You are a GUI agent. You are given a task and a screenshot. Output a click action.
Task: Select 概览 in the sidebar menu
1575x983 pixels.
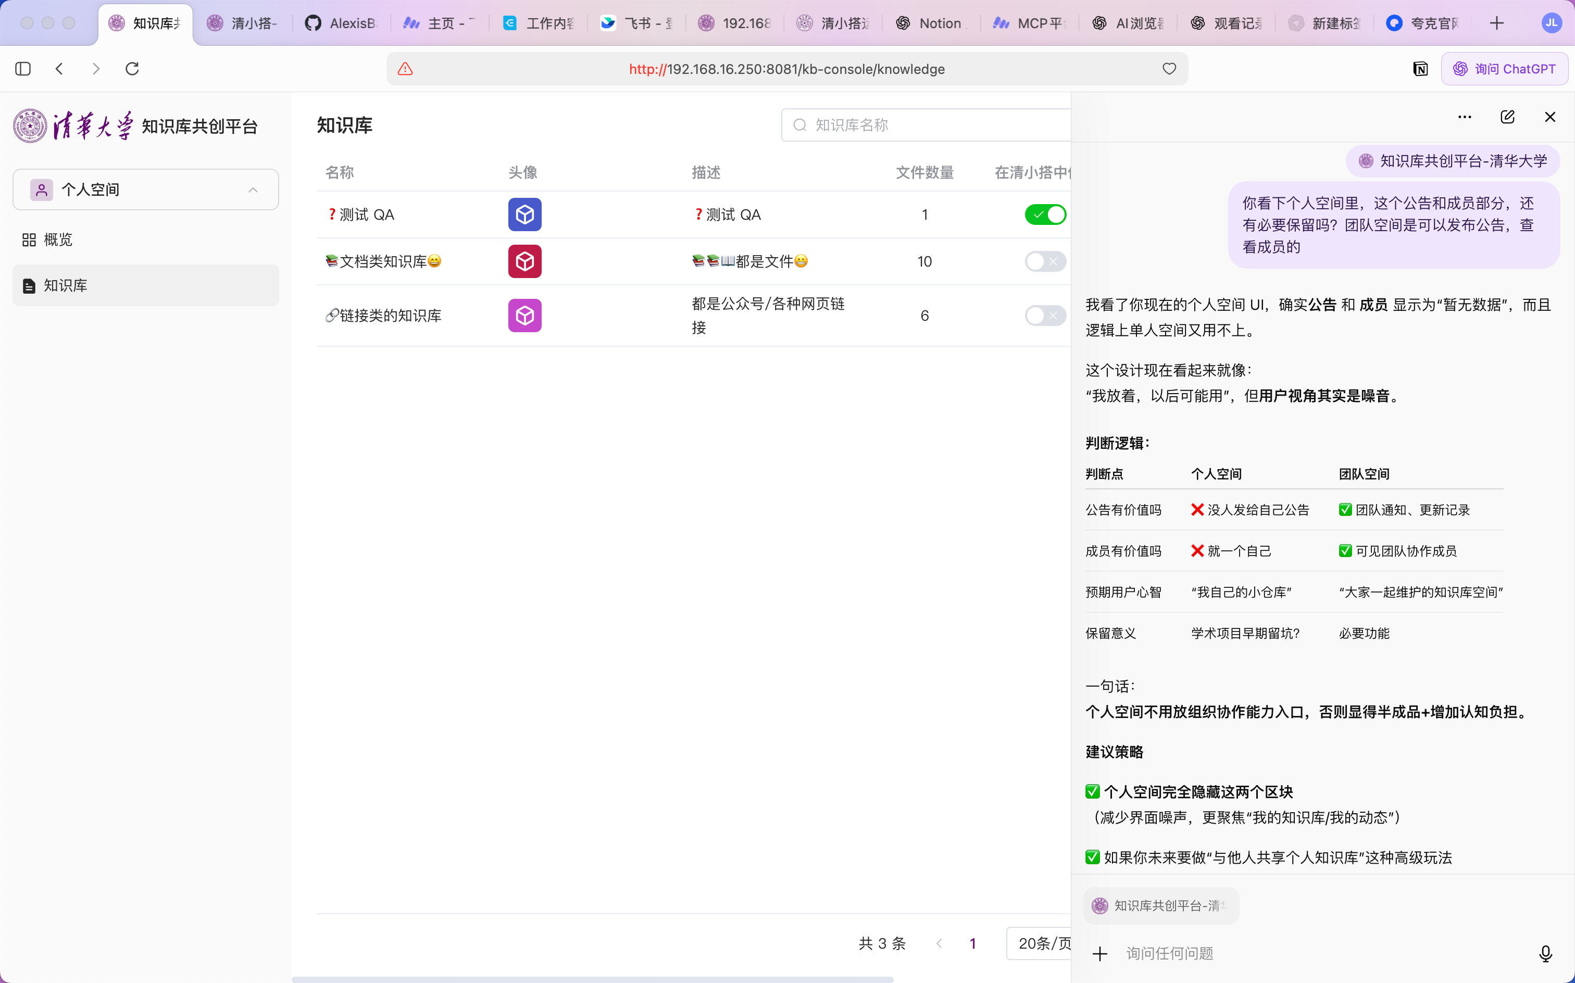tap(146, 240)
